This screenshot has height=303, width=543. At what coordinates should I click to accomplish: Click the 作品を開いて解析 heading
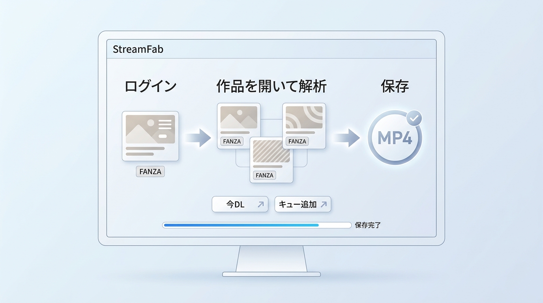pos(271,86)
